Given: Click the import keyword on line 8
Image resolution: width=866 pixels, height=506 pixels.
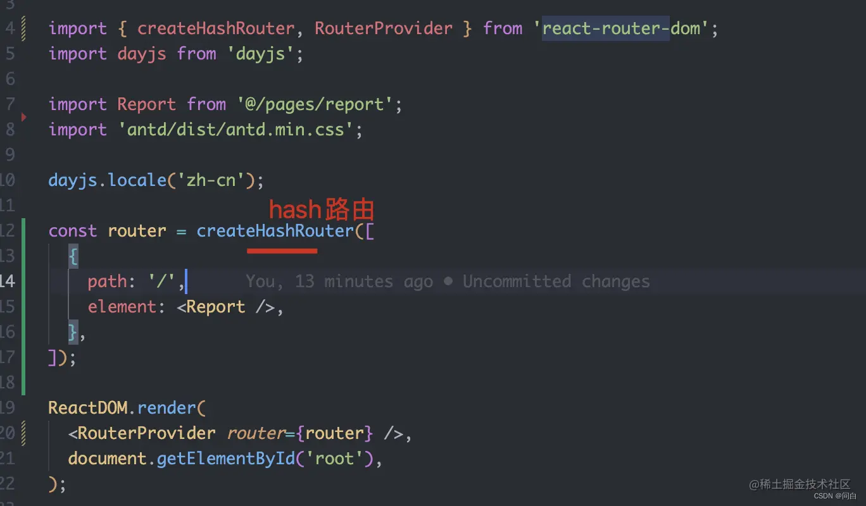Looking at the screenshot, I should (x=78, y=130).
